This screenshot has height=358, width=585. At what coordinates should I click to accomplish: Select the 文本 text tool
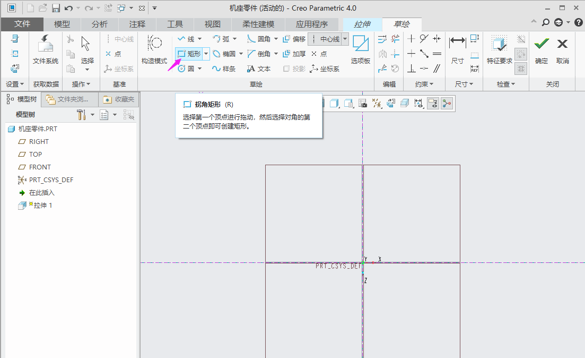[259, 69]
